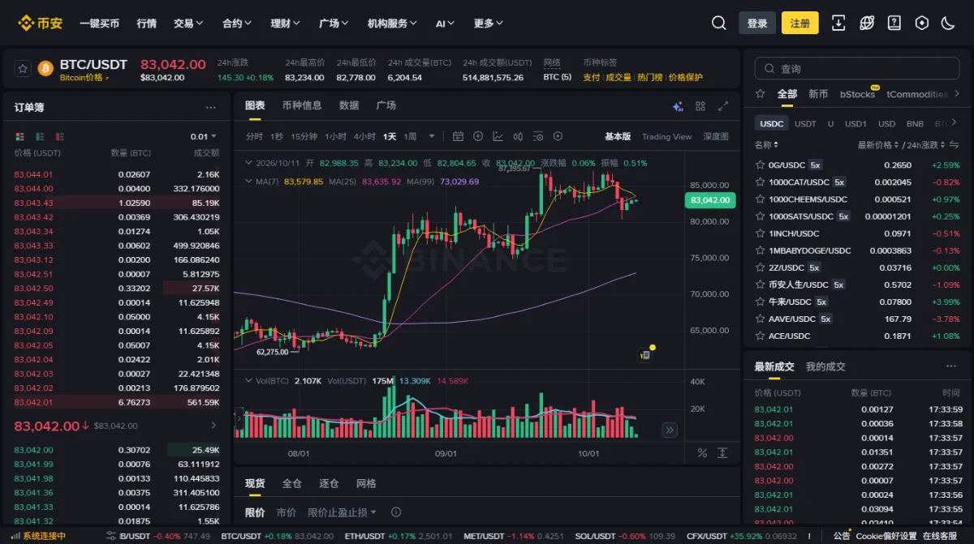Favorite the 1INCH/USDC pair
974x544 pixels.
tap(760, 233)
